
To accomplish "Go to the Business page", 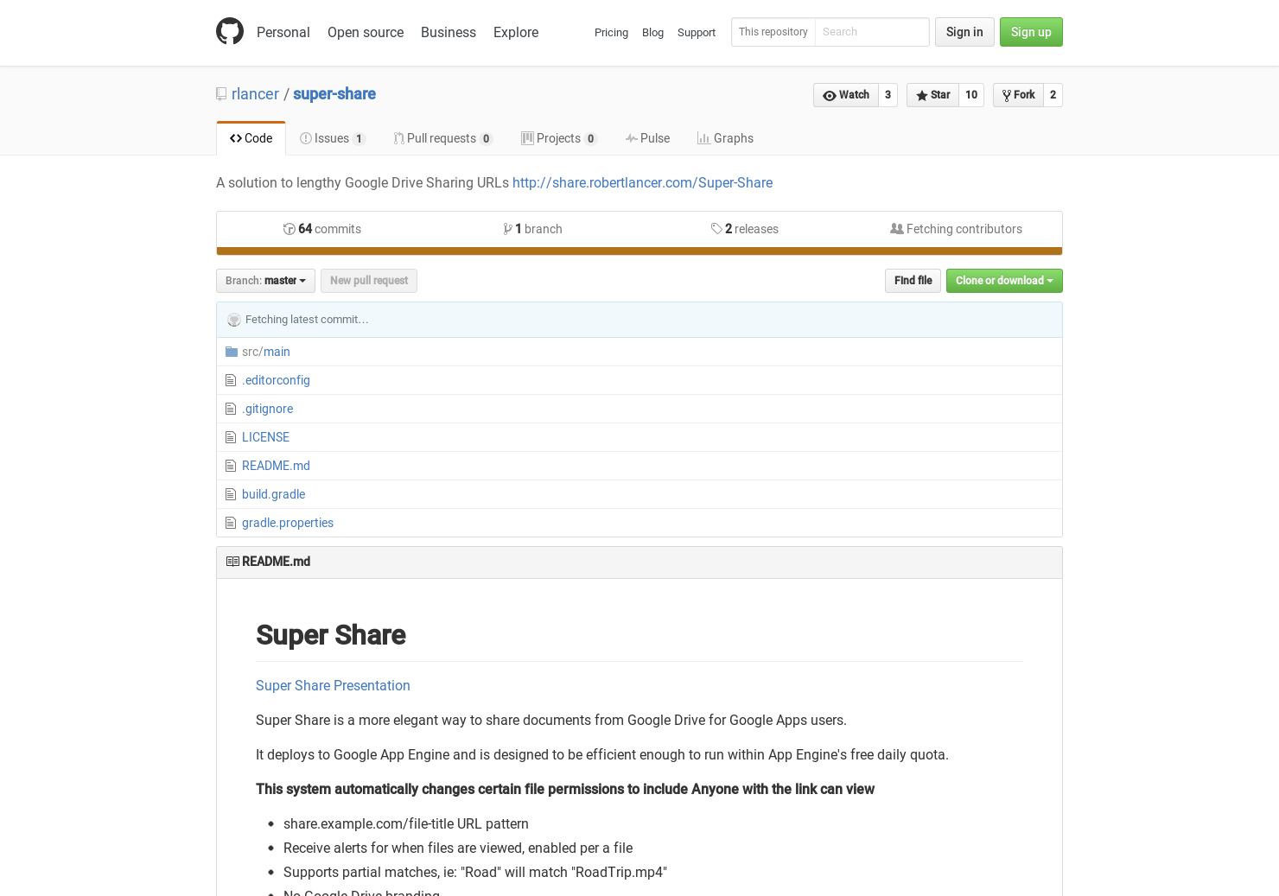I will coord(449,32).
